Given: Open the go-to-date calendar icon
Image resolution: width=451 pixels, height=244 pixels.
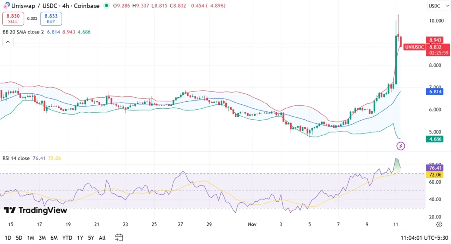Looking at the screenshot, I should coord(119,237).
